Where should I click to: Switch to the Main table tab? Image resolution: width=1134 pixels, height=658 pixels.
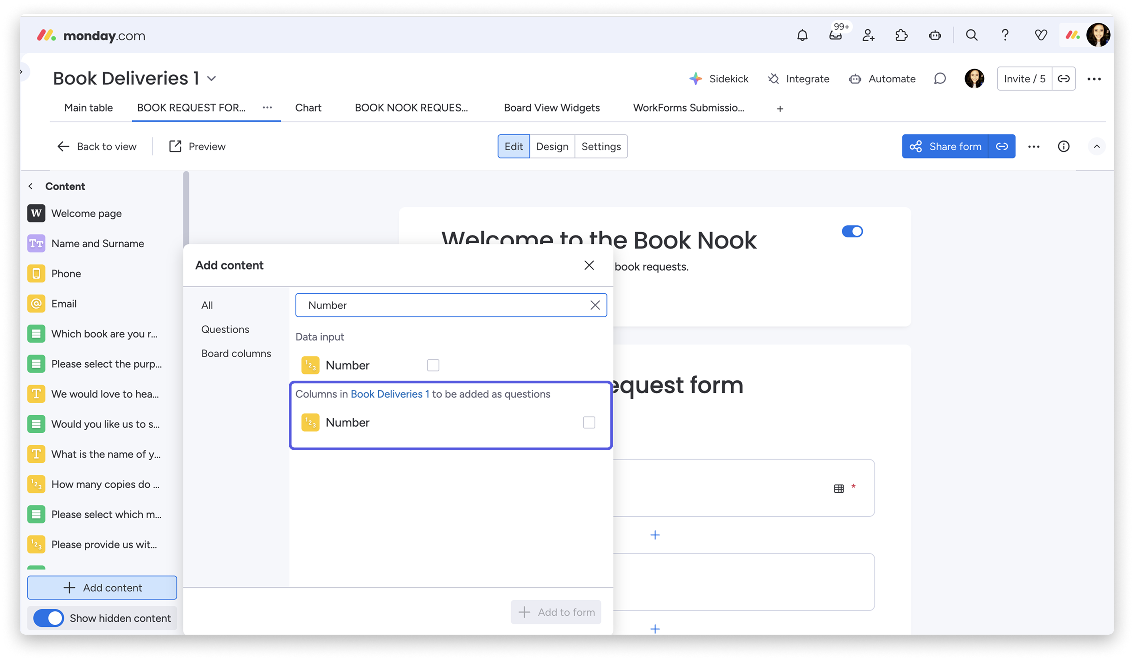[88, 108]
